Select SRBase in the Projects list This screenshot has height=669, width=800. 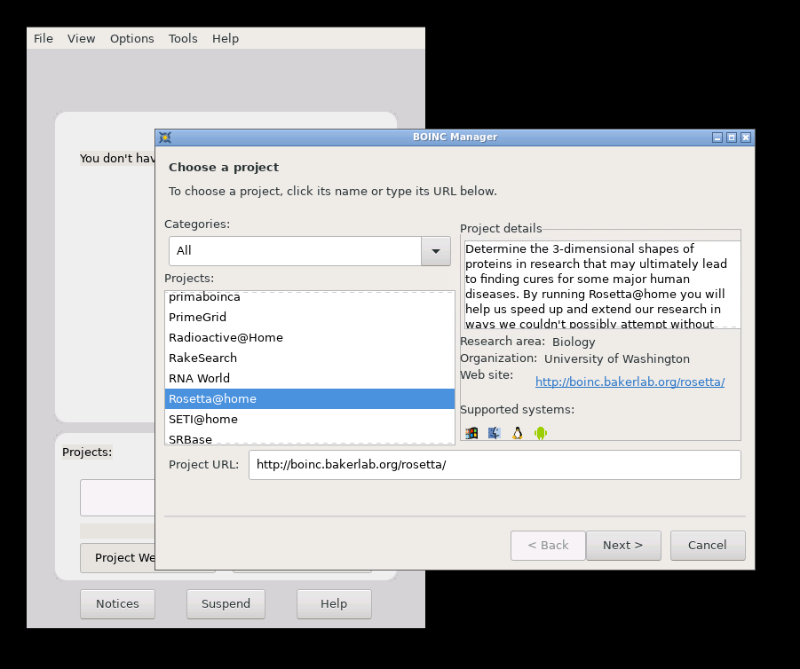(x=310, y=437)
